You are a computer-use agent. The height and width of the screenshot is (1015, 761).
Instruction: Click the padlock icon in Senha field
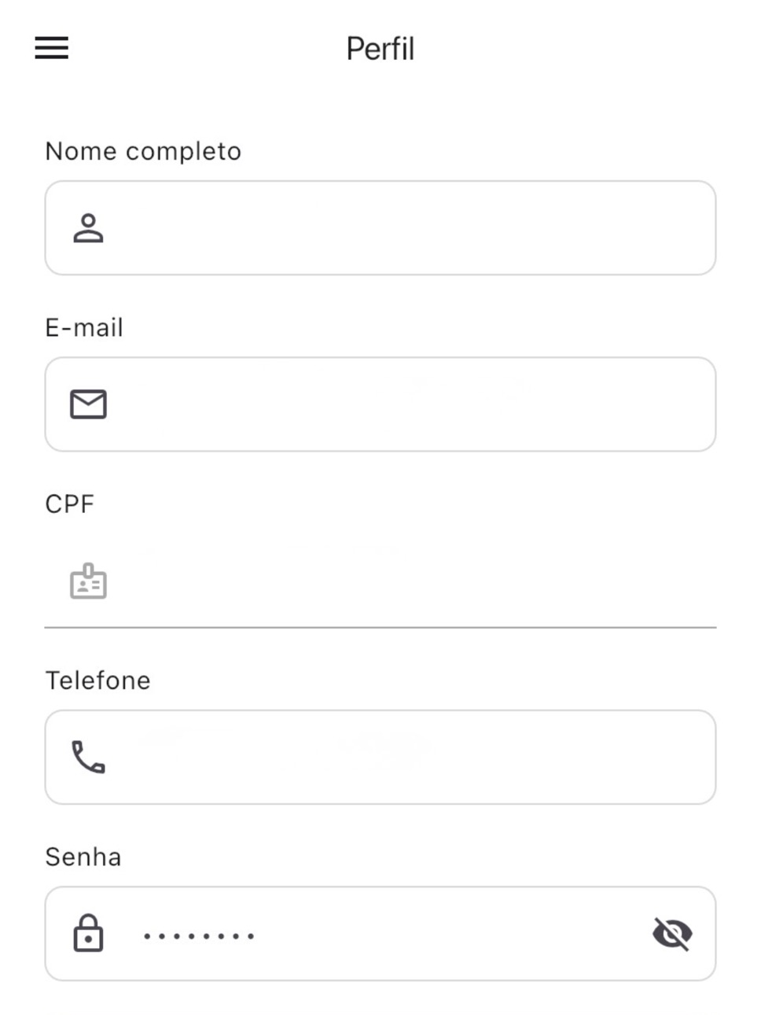click(88, 933)
